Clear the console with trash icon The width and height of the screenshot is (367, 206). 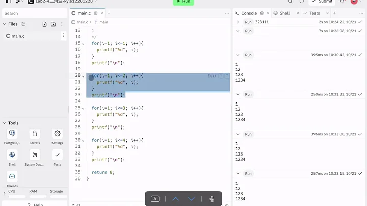(x=262, y=13)
